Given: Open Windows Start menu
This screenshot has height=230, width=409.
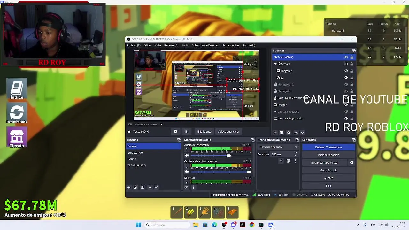Looking at the screenshot, I should coord(138,225).
